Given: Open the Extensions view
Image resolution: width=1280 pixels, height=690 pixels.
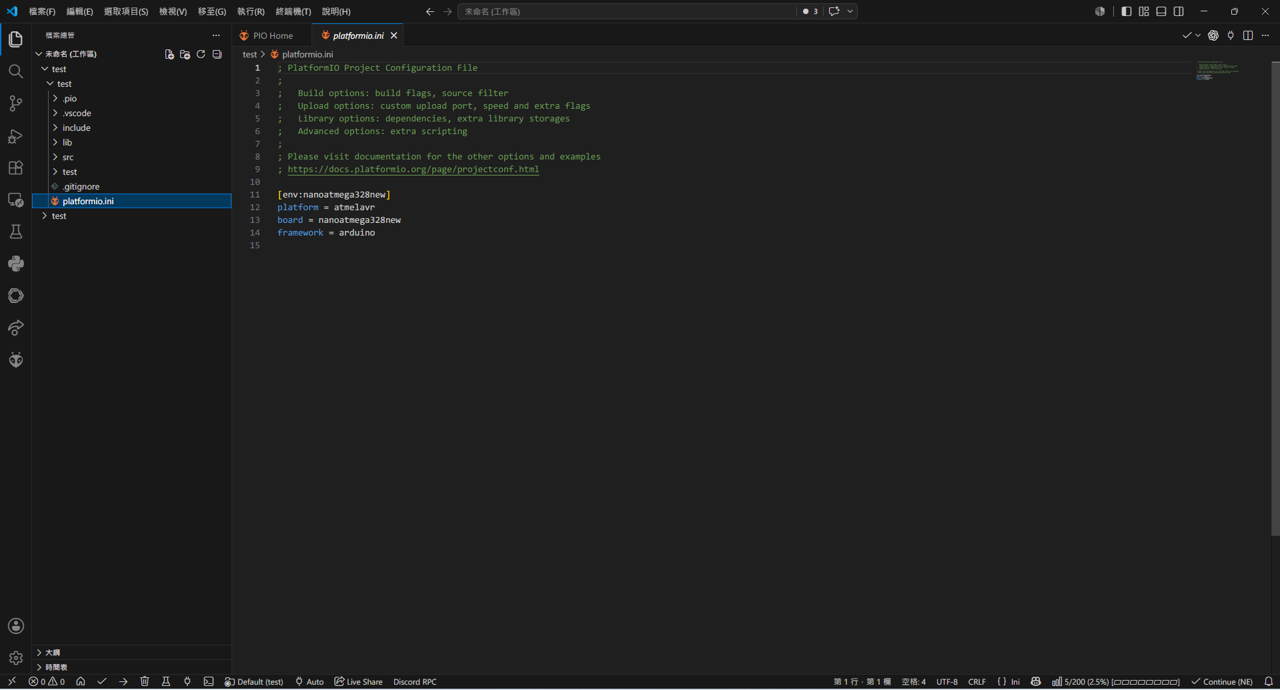Looking at the screenshot, I should 15,167.
